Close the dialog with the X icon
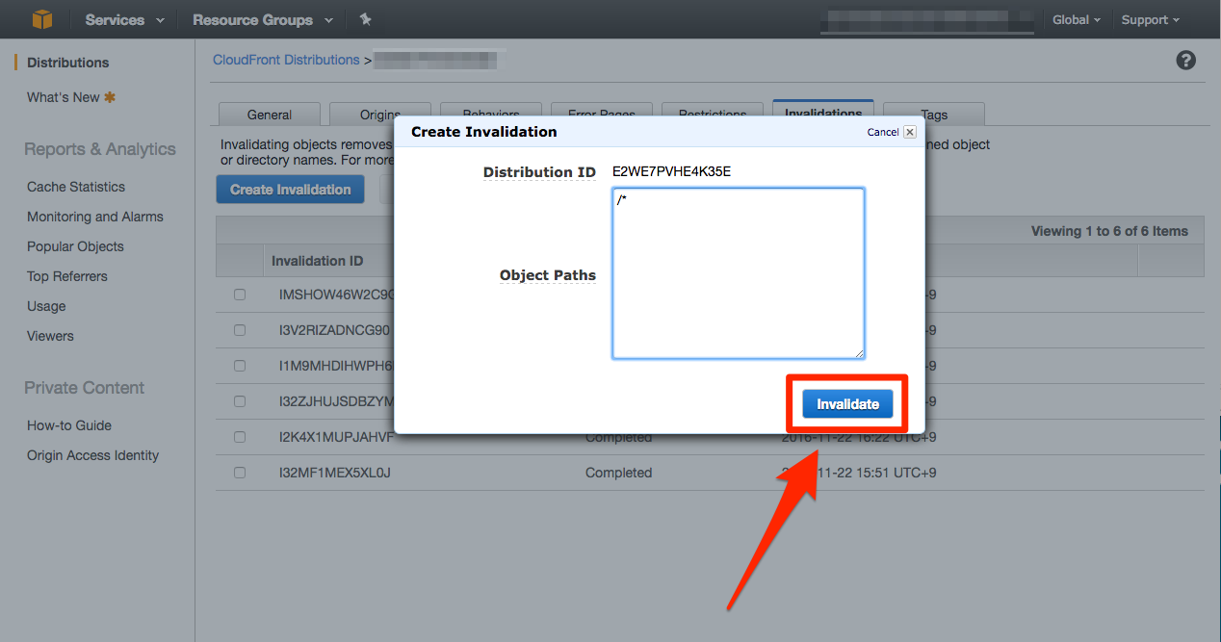The image size is (1221, 642). point(909,132)
